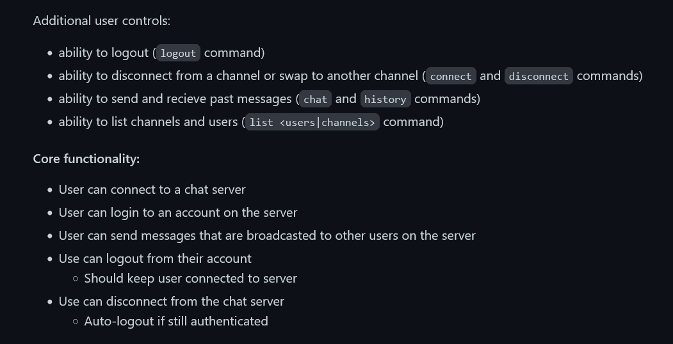Click the history inline code snippet
673x344 pixels.
[x=385, y=99]
